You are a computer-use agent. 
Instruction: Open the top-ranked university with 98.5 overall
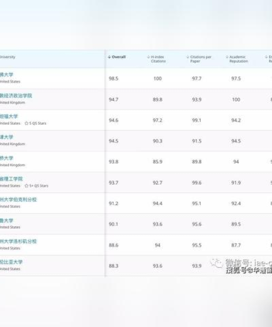click(7, 75)
